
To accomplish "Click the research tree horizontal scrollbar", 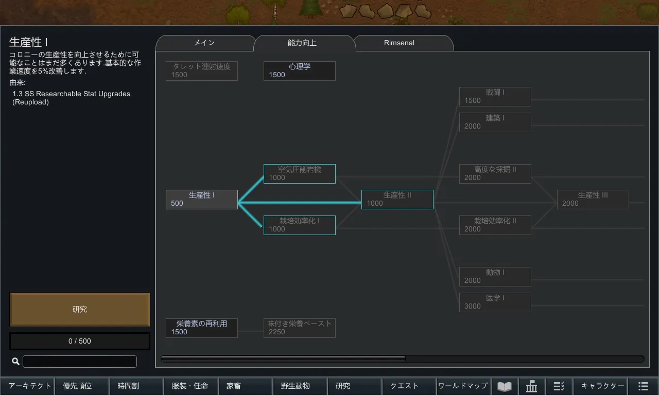I will (x=283, y=359).
